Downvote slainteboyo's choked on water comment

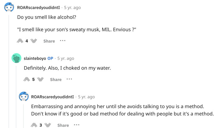pyautogui.click(x=40, y=80)
